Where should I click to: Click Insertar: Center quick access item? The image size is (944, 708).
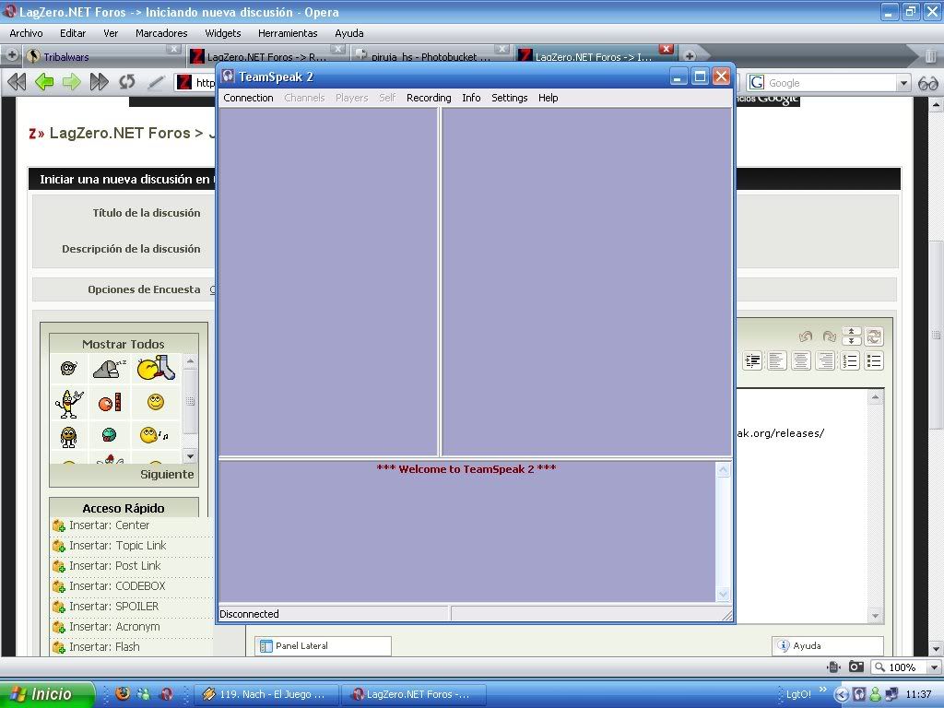coord(109,525)
